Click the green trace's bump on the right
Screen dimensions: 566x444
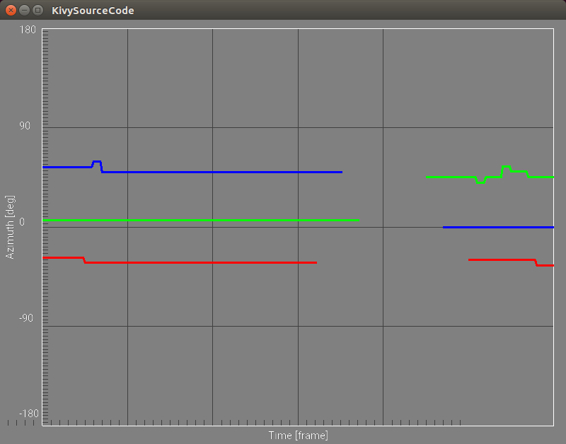point(507,167)
